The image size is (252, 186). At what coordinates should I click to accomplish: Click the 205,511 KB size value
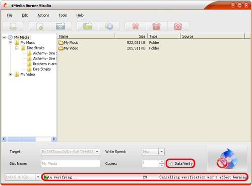(x=136, y=48)
